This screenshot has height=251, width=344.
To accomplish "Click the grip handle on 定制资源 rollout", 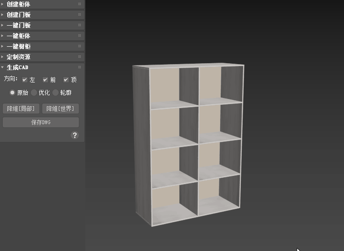I will click(80, 56).
